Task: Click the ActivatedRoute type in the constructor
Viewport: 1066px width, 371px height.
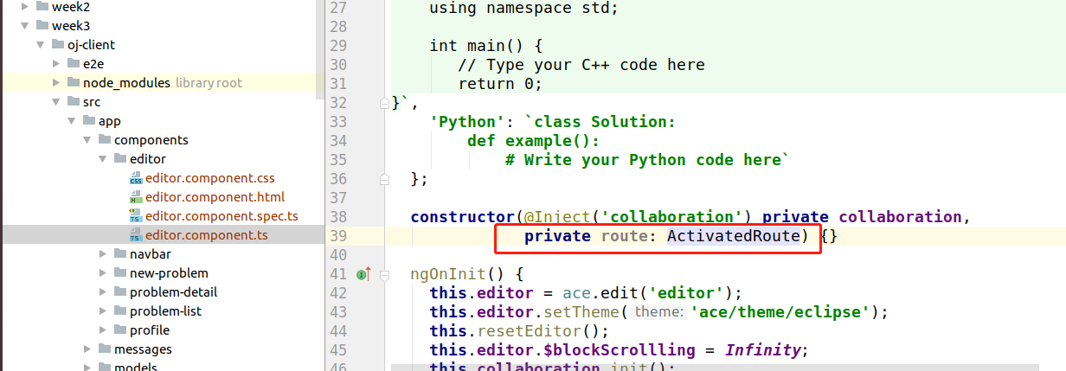Action: (x=733, y=236)
